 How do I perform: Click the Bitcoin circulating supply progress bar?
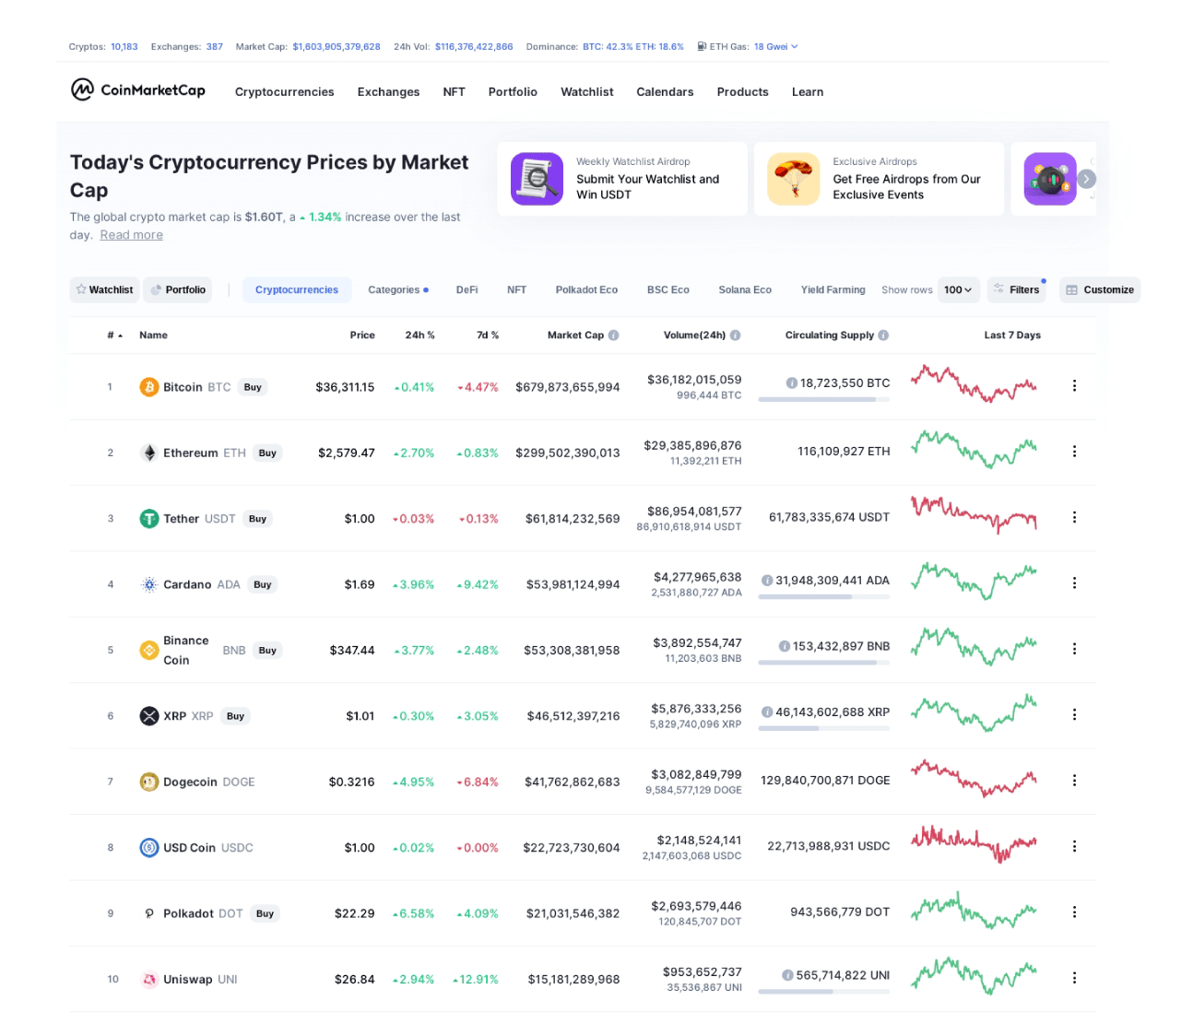(x=824, y=399)
